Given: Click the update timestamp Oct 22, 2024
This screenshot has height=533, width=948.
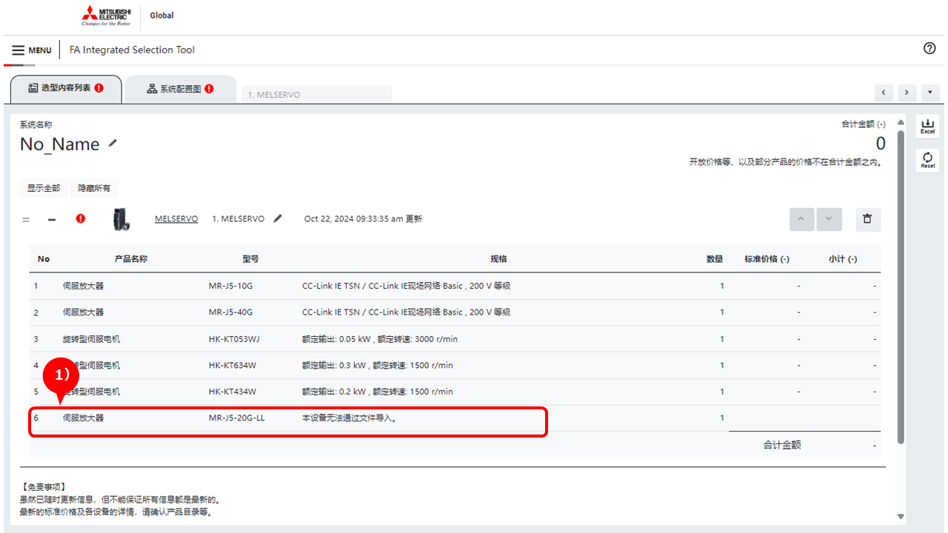Looking at the screenshot, I should point(364,219).
